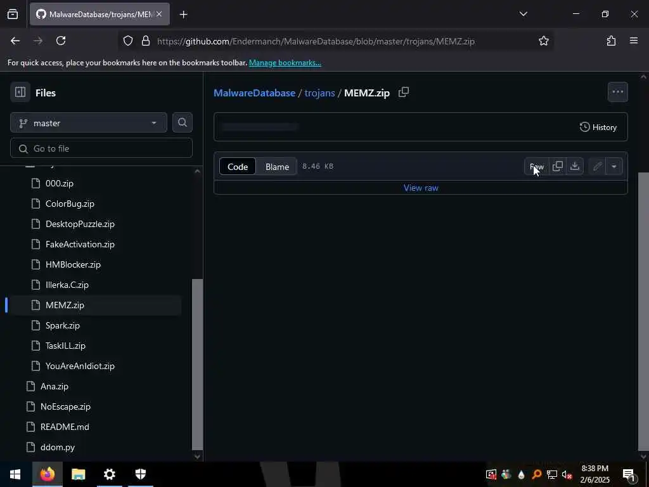The image size is (649, 487).
Task: Open File Explorer from taskbar
Action: click(78, 474)
